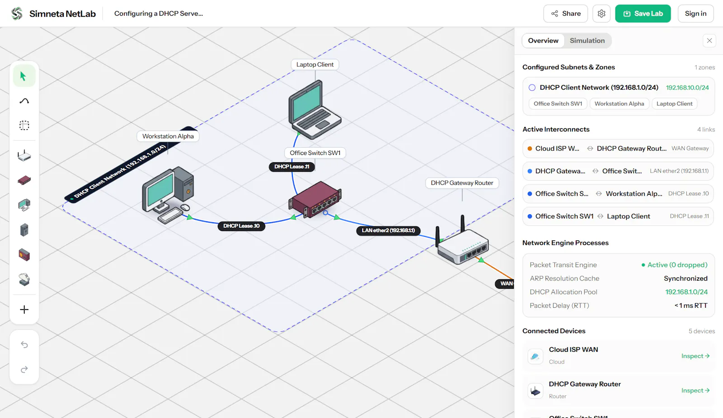Select the Office Switch SW1 device on canvas
Screen dimensions: 723x418
pos(315,200)
